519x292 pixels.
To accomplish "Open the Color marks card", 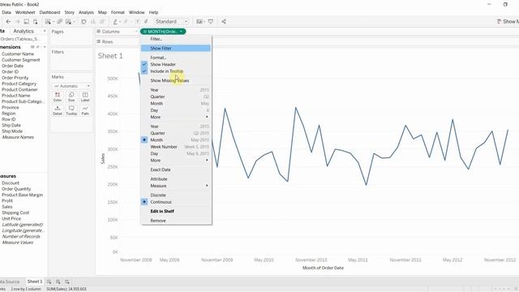I will [x=58, y=97].
